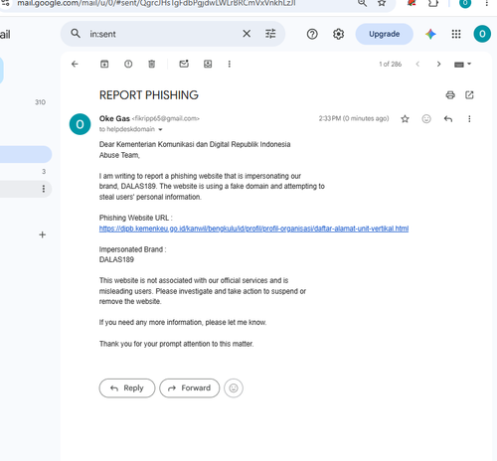Expand recipient details for helpdeskdomain
Viewport: 497px width, 461px height.
pyautogui.click(x=160, y=129)
